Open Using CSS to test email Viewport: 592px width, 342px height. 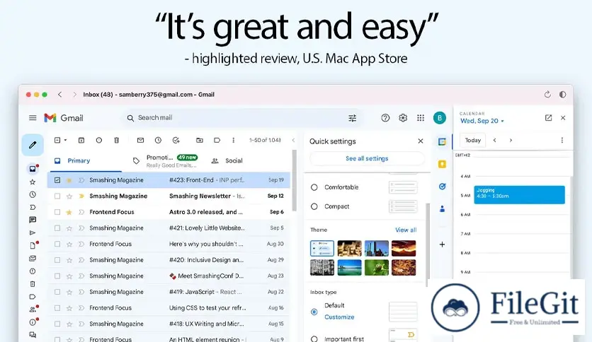[x=169, y=307]
